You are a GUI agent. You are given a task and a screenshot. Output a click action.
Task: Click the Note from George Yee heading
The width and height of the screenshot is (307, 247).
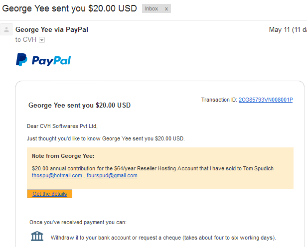[63, 156]
